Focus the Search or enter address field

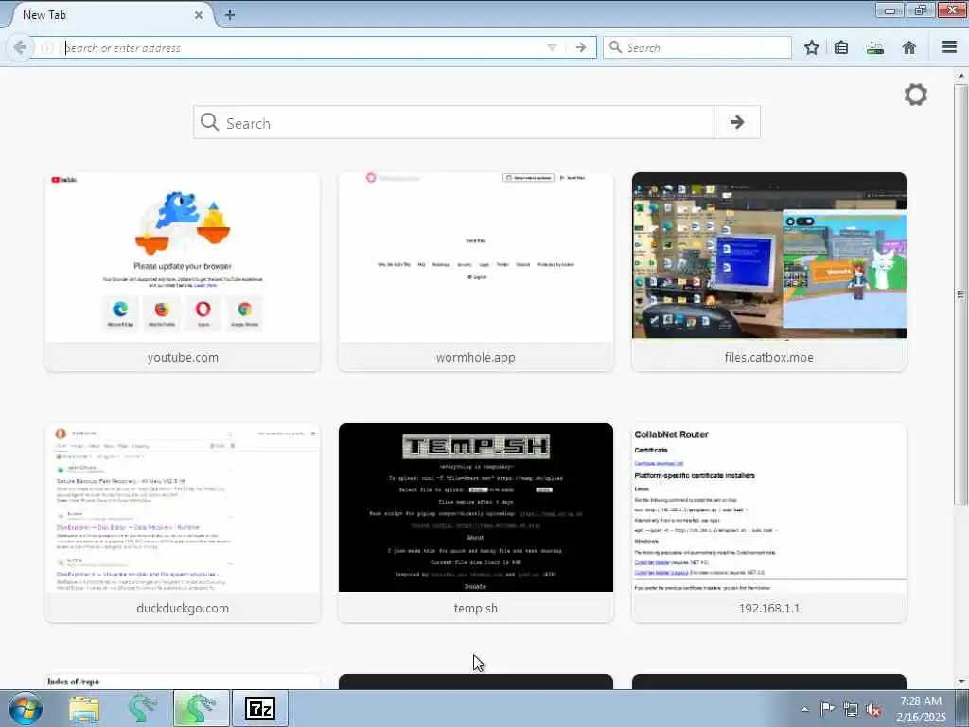point(303,47)
